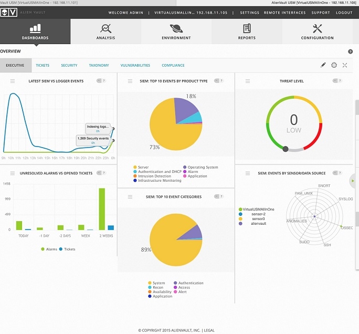Expand the green arrow side panel
The width and height of the screenshot is (359, 334).
353,181
